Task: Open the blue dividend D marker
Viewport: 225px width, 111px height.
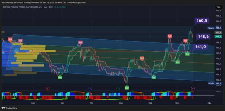Action: pos(90,89)
